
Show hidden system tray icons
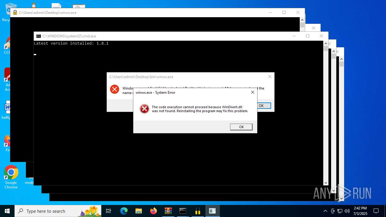325,211
